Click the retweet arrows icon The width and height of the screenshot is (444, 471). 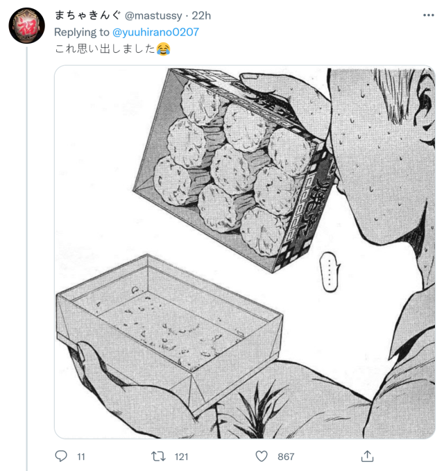(159, 456)
